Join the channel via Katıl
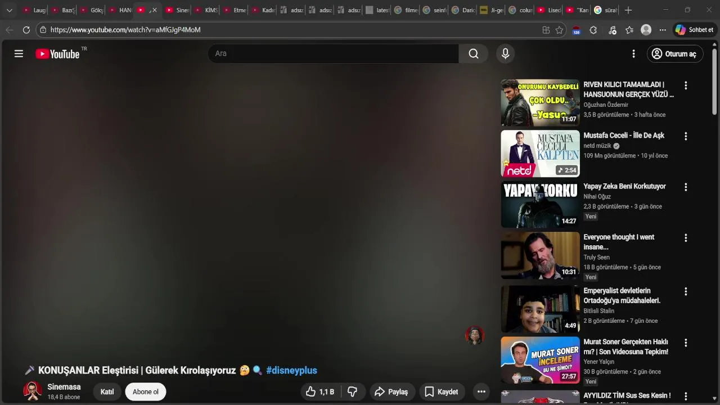The width and height of the screenshot is (720, 405). (107, 391)
